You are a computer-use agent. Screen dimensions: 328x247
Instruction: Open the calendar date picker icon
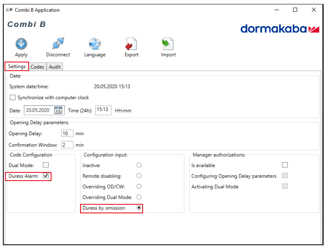click(x=58, y=110)
